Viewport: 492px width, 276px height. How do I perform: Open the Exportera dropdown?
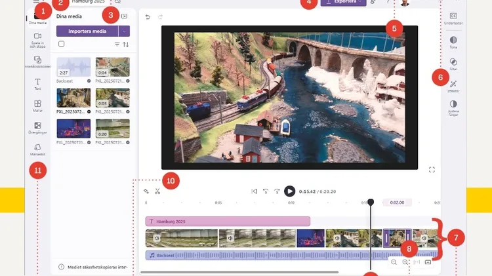[344, 3]
